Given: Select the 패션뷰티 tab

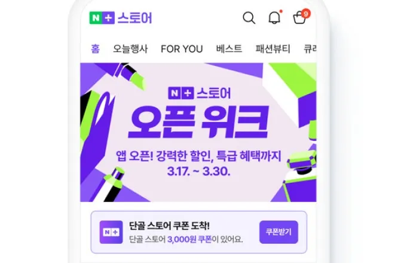Looking at the screenshot, I should [273, 49].
